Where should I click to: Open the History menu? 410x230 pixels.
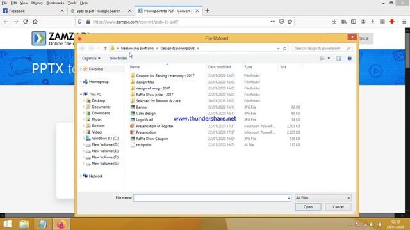click(x=37, y=3)
